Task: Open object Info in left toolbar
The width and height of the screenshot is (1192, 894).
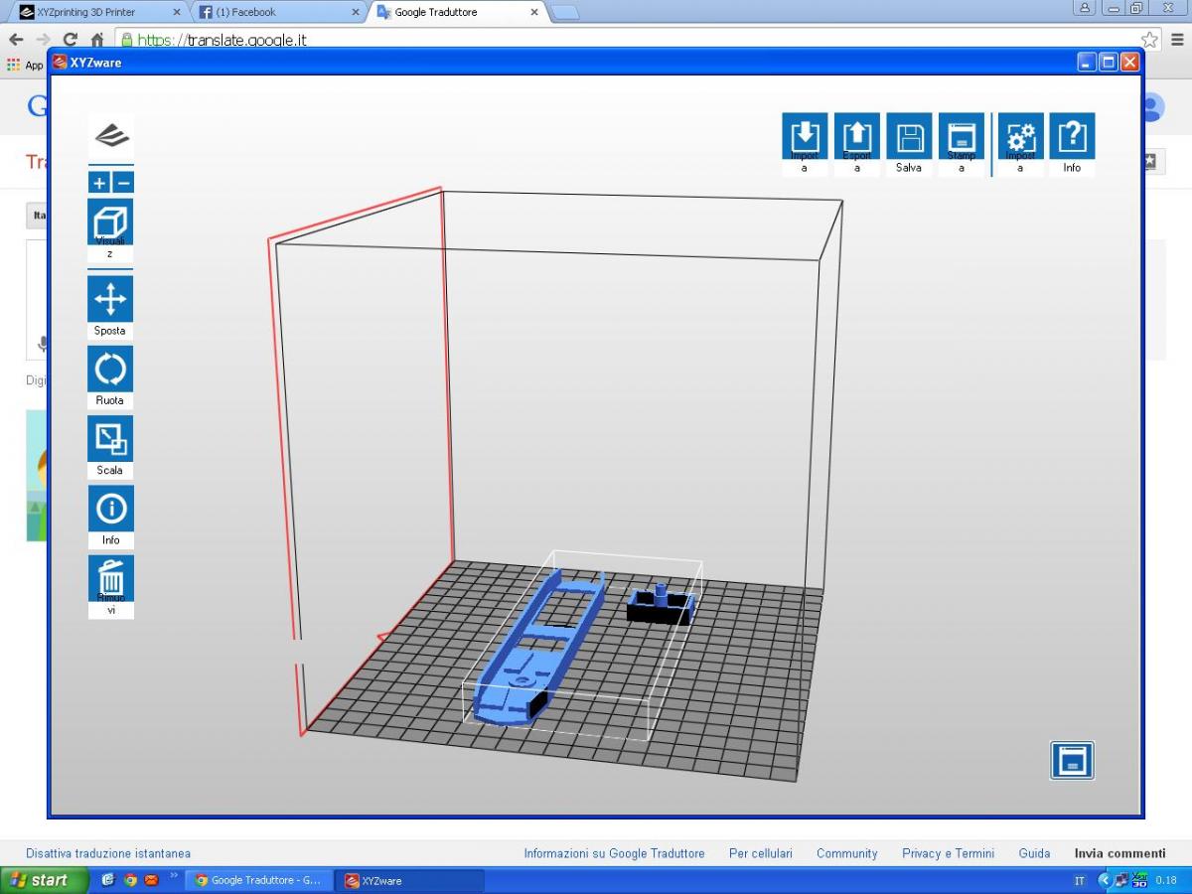Action: [x=110, y=509]
